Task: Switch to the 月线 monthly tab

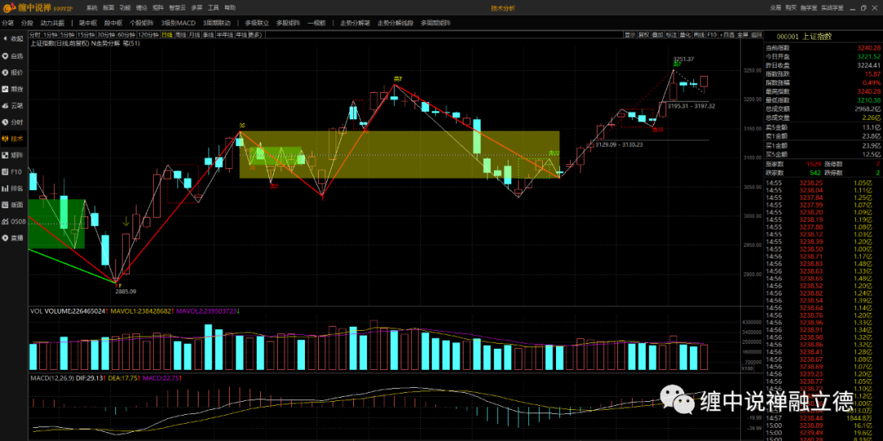Action: [195, 35]
